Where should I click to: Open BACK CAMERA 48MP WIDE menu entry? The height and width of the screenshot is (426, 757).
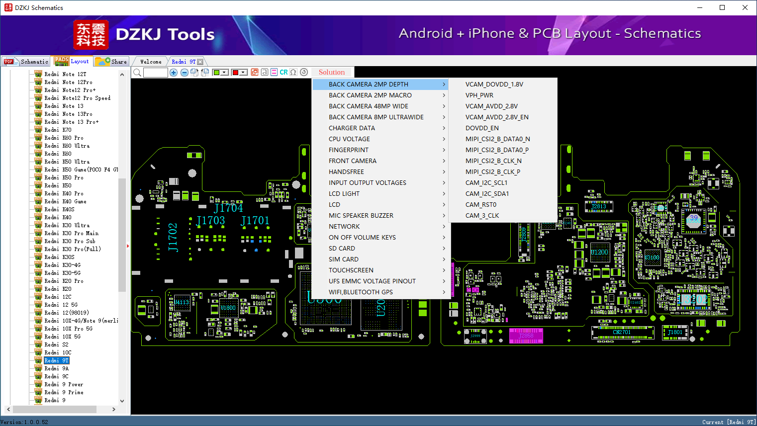click(381, 106)
